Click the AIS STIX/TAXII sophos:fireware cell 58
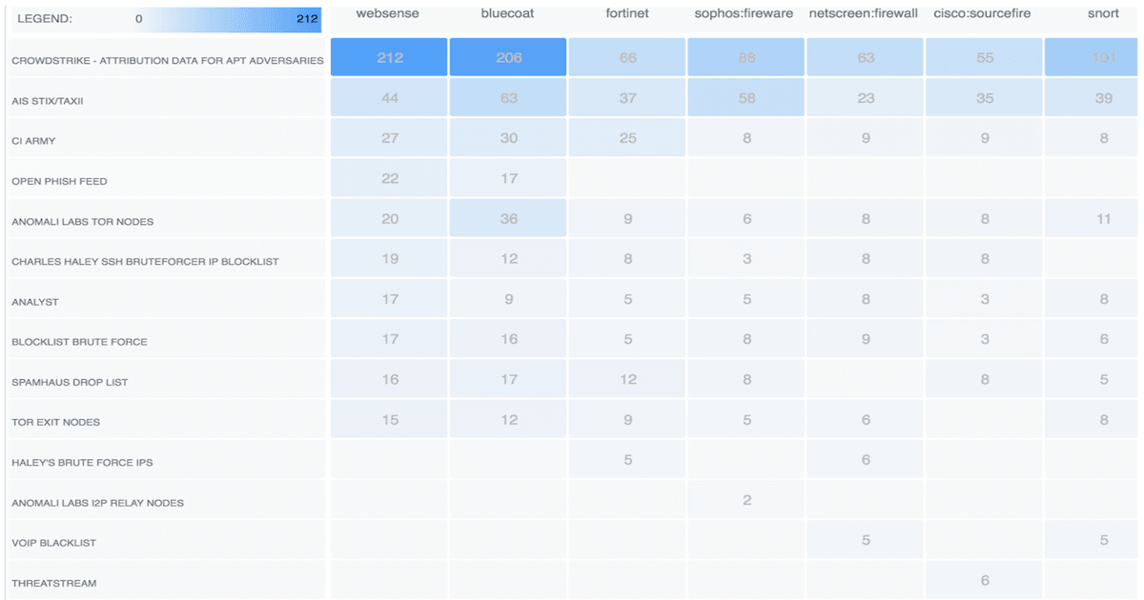 click(x=746, y=97)
